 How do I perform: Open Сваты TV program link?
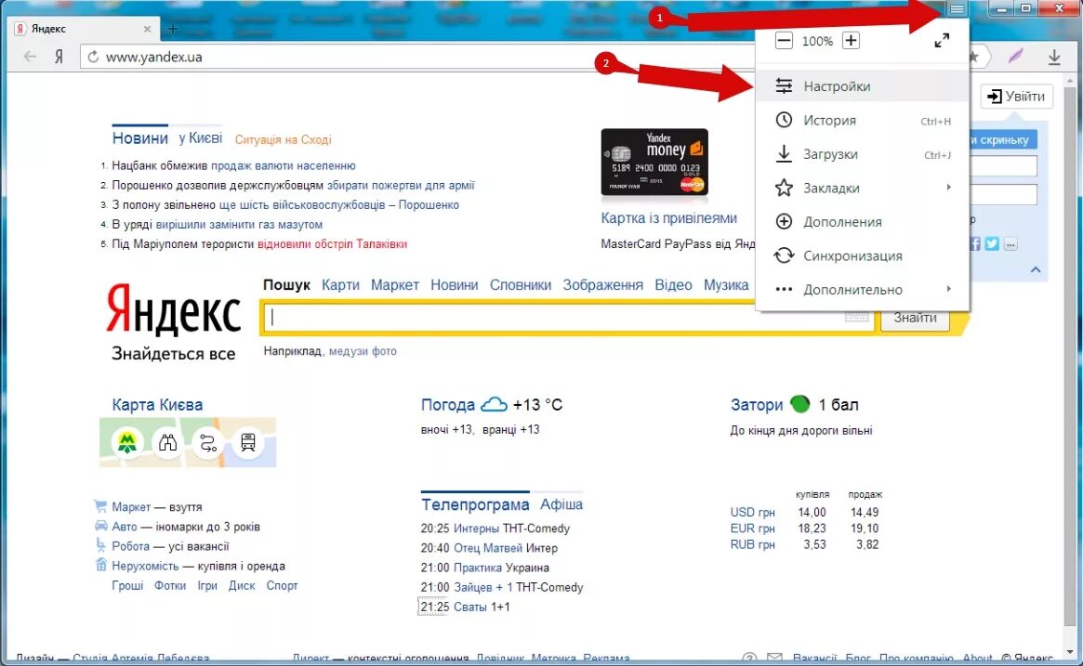point(470,607)
